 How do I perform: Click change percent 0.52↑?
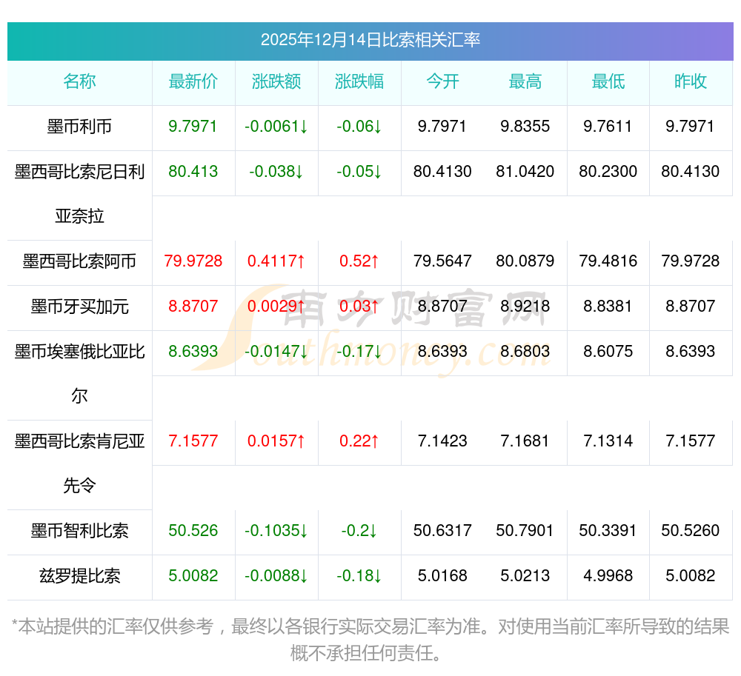click(359, 261)
